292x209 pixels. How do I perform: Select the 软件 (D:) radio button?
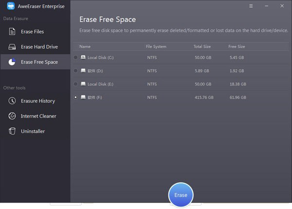pos(75,70)
